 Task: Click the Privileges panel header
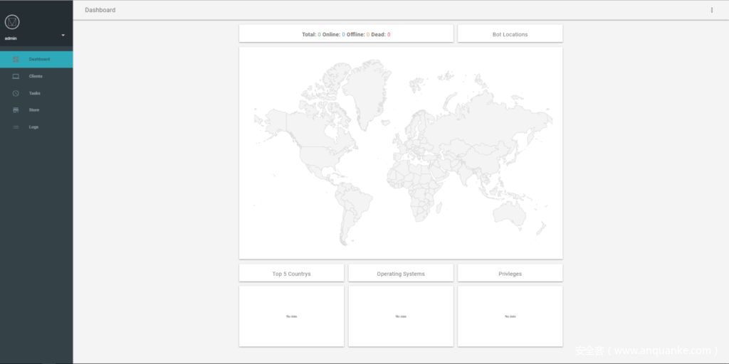pyautogui.click(x=510, y=274)
